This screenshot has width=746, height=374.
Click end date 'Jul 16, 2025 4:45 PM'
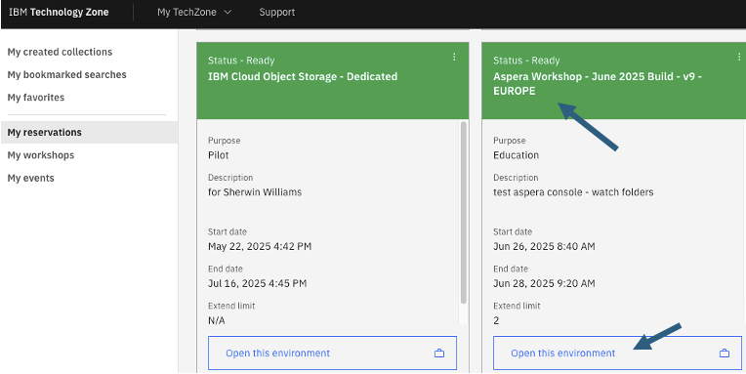click(x=258, y=283)
